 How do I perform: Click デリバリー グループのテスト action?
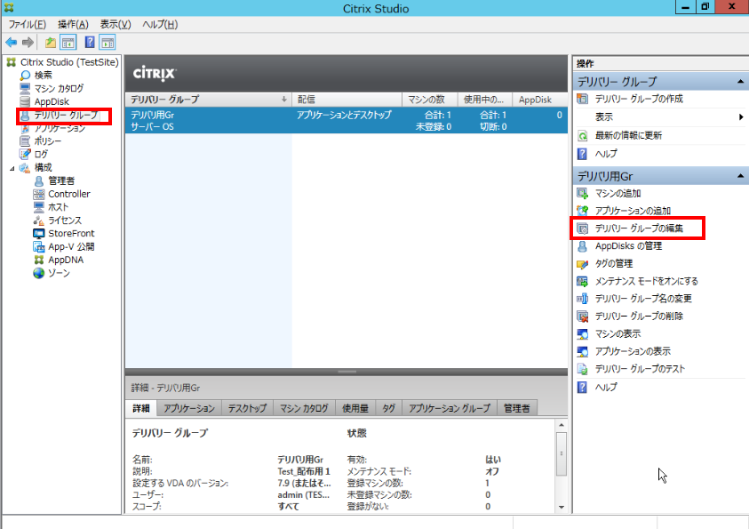point(640,369)
